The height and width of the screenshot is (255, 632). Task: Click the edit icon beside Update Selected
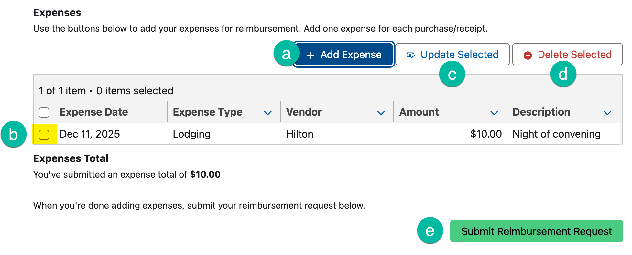click(410, 55)
